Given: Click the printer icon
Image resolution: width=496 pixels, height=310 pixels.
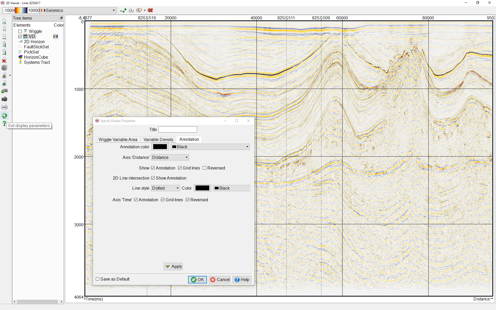Looking at the screenshot, I should pos(4,107).
